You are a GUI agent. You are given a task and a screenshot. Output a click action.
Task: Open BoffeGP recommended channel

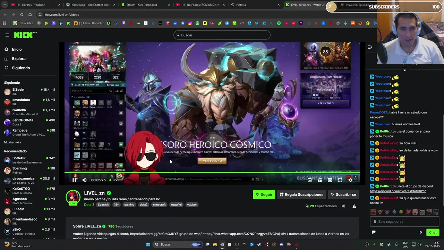tap(29, 160)
